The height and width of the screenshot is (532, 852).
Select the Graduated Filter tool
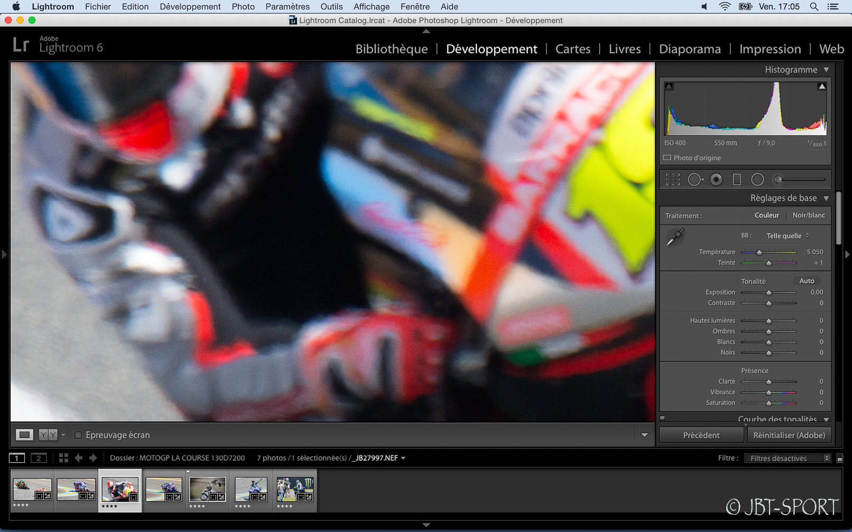[x=737, y=179]
